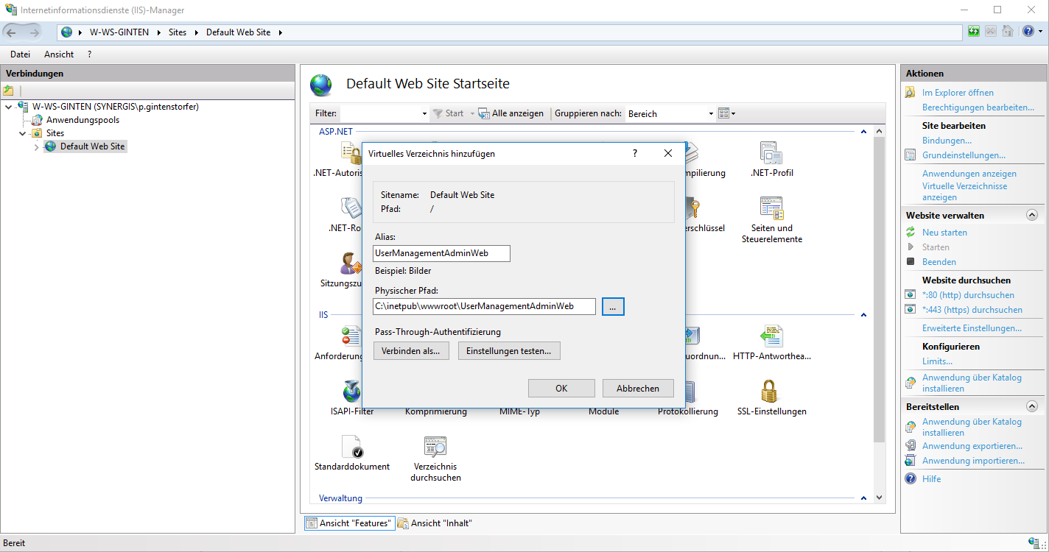Open the SSL-Einstellungen feature icon
Image resolution: width=1049 pixels, height=552 pixels.
pyautogui.click(x=771, y=392)
